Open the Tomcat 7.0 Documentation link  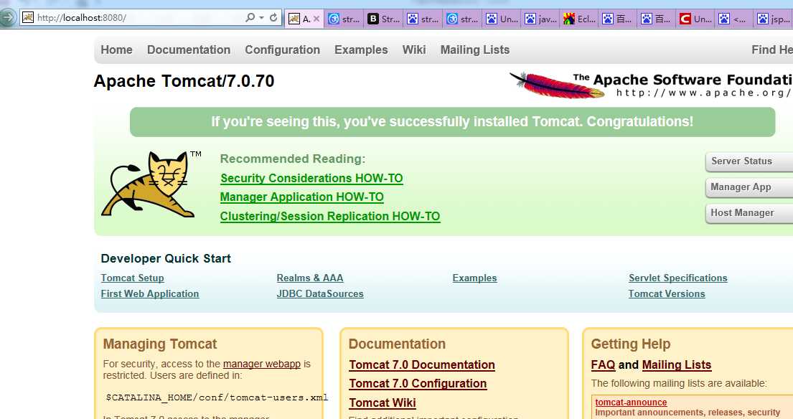pos(422,365)
